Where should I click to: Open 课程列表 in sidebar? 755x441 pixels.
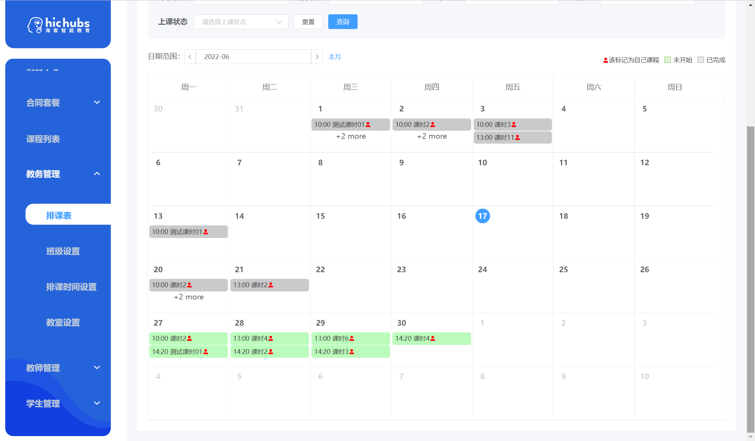[x=43, y=139]
